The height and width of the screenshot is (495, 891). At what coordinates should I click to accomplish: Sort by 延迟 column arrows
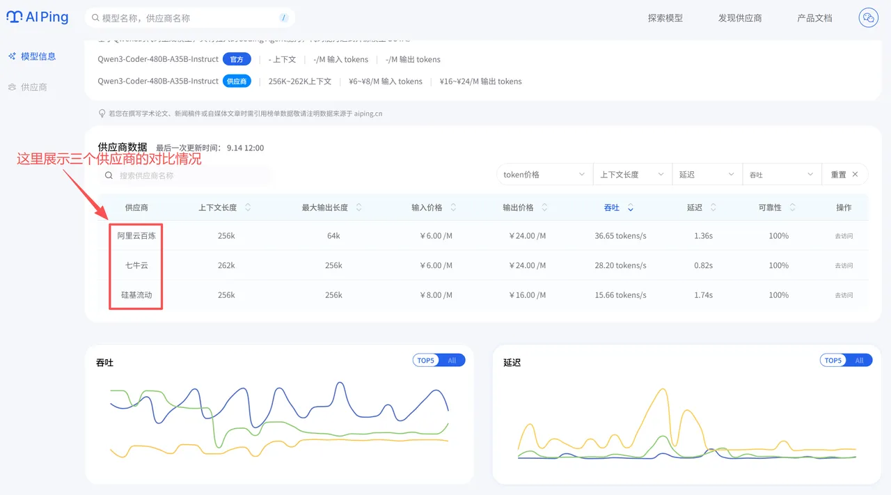point(713,207)
